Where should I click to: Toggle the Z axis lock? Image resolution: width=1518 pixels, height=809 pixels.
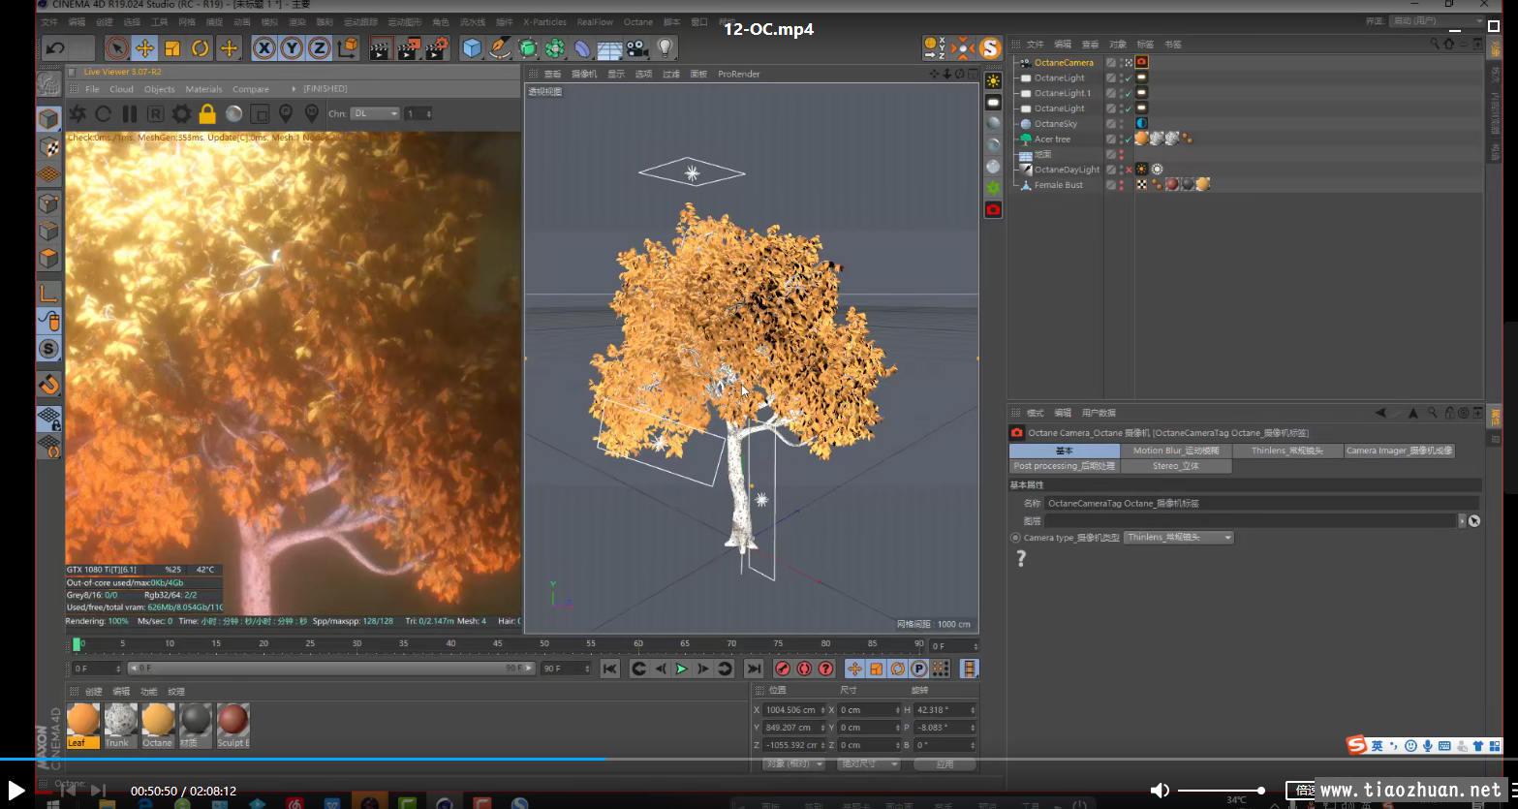[320, 47]
